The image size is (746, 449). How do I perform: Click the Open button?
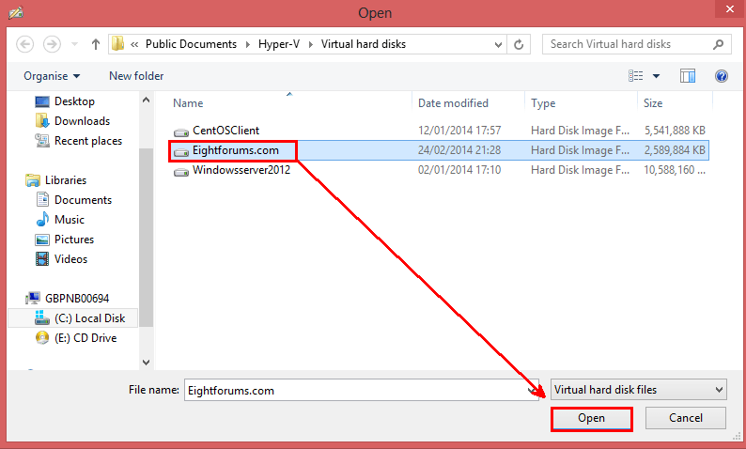(x=591, y=418)
